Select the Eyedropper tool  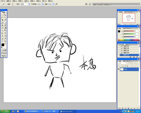[5, 39]
